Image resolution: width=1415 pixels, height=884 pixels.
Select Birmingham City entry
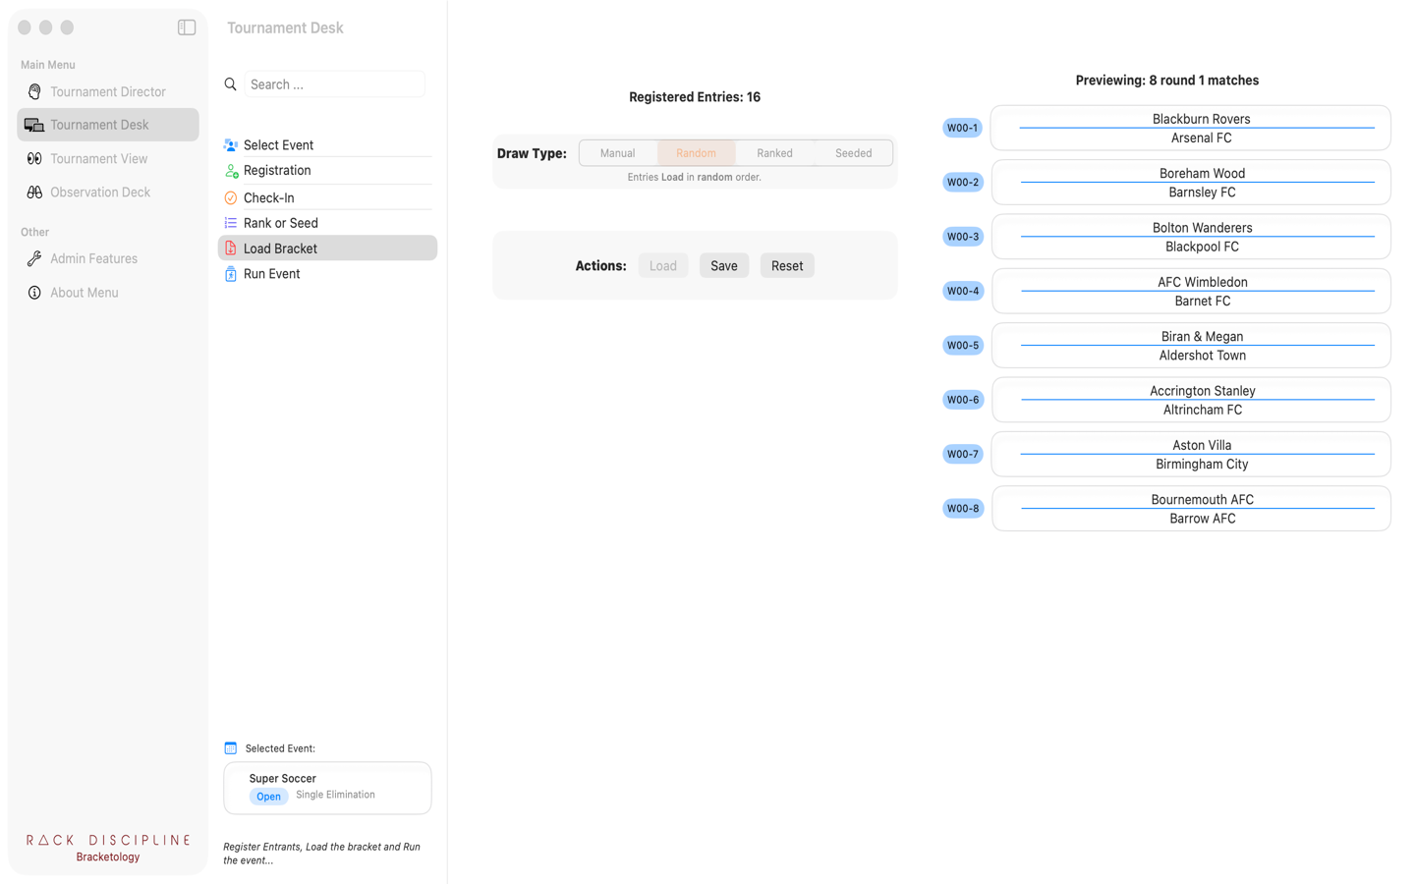point(1202,465)
